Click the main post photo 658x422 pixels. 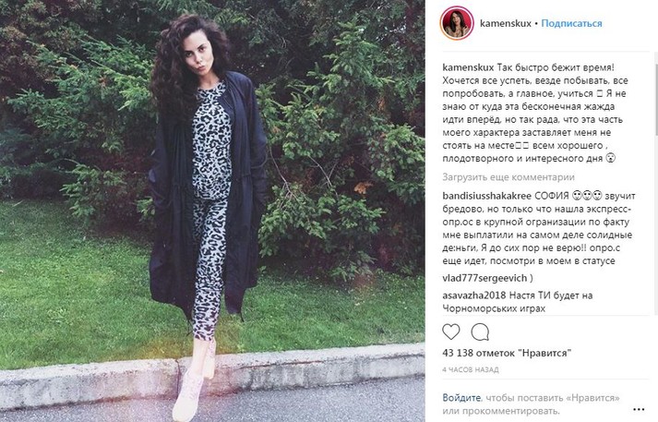212,211
